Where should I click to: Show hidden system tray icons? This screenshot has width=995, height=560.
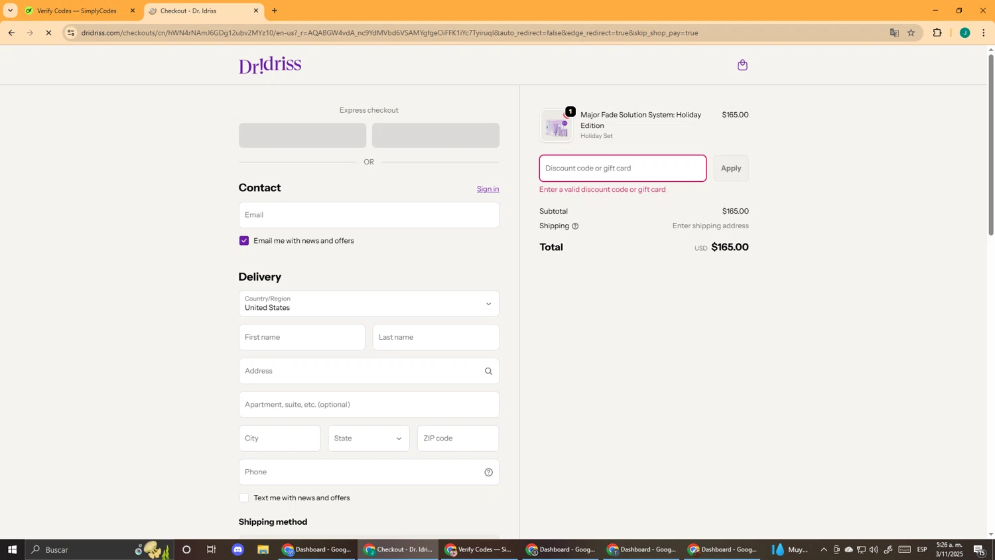[824, 549]
